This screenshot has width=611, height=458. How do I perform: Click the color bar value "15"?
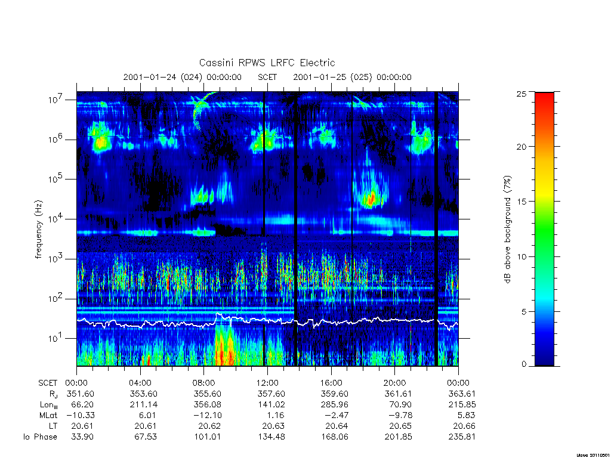coord(521,202)
